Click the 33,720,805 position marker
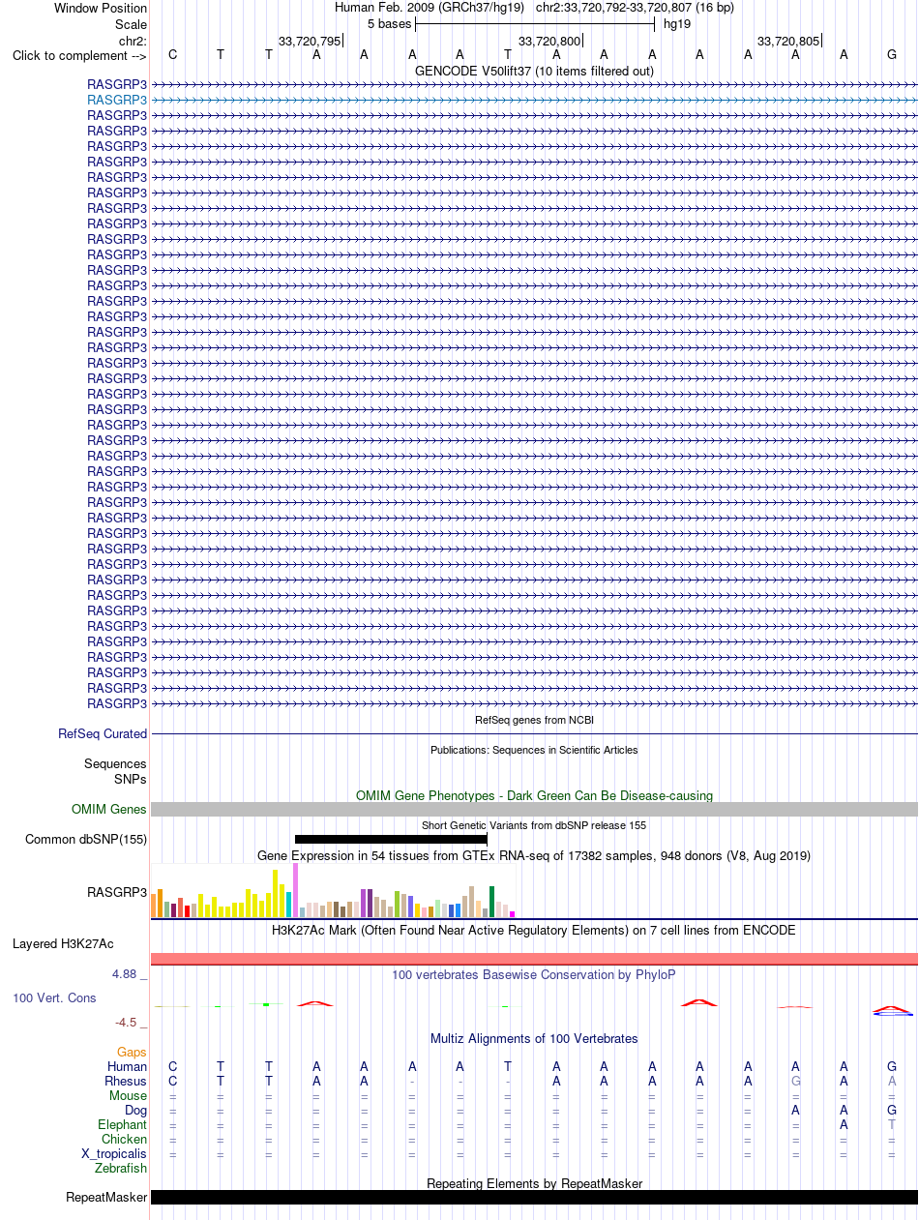The image size is (919, 1220). pos(788,41)
